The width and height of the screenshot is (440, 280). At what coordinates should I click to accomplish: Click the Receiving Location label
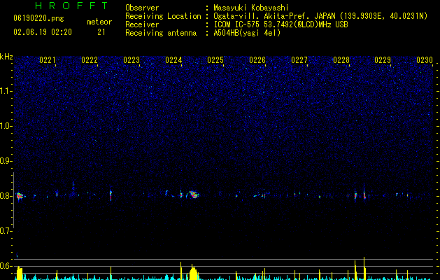coord(163,16)
